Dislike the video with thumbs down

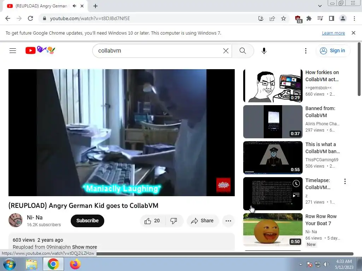(174, 221)
